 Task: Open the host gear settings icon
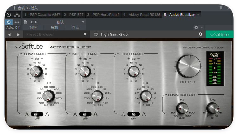[196, 28]
